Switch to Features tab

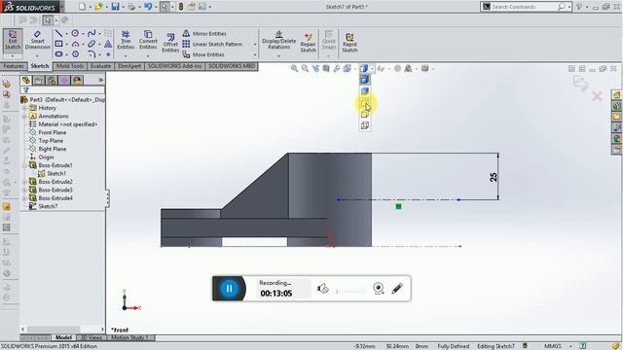tap(14, 66)
